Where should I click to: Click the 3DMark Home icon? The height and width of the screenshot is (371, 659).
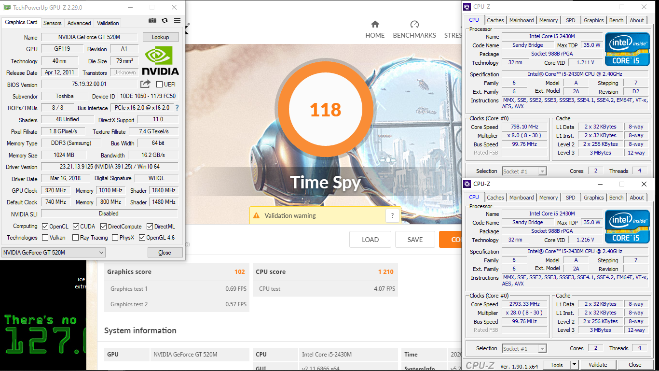[x=375, y=24]
